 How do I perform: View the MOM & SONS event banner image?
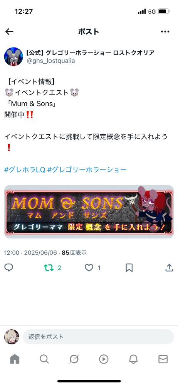tap(89, 212)
